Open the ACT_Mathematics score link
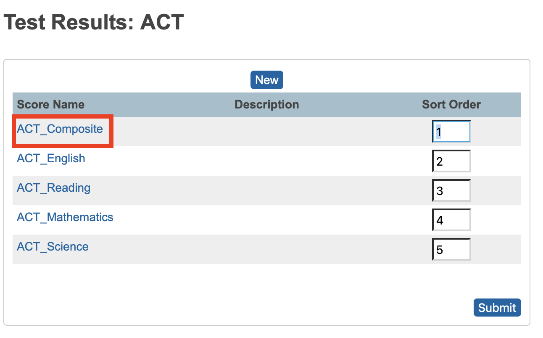The width and height of the screenshot is (543, 338). 65,217
